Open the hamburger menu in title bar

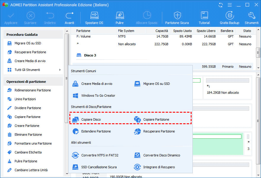(230, 5)
